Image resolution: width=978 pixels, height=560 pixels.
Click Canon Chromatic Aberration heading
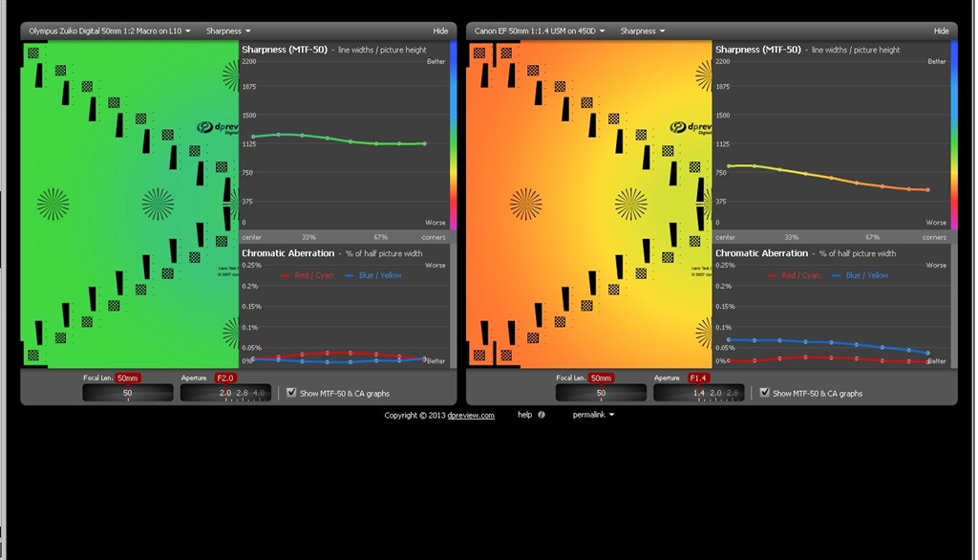click(761, 253)
